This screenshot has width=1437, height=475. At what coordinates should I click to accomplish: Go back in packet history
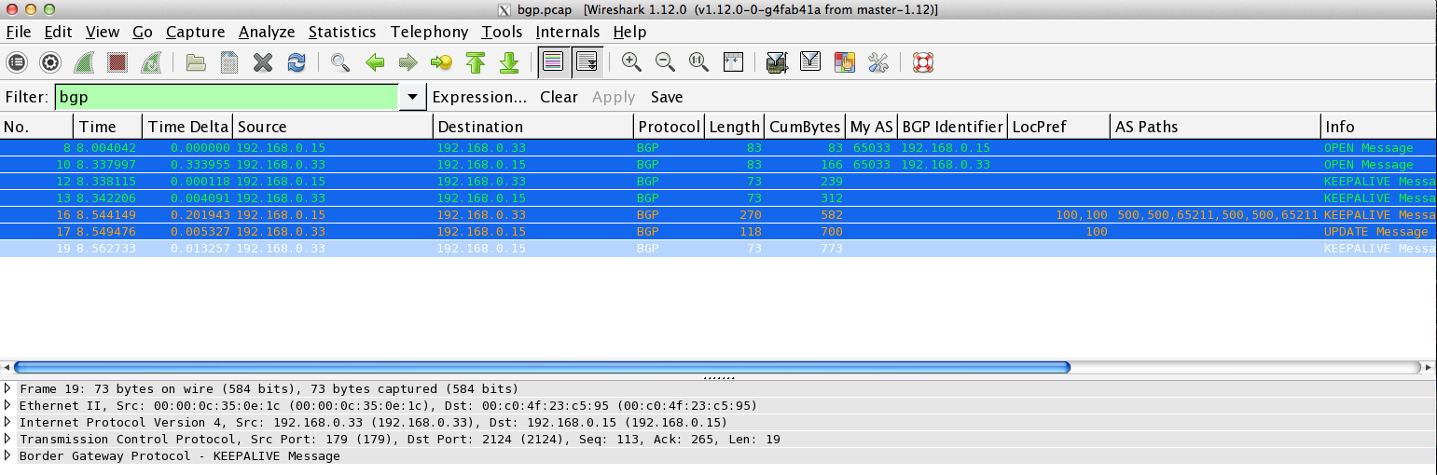tap(375, 62)
